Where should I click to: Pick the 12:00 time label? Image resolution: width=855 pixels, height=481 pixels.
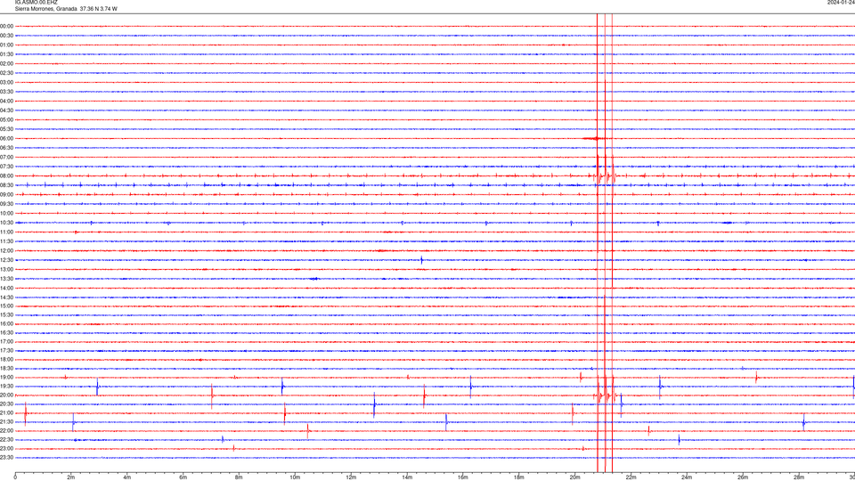6,250
